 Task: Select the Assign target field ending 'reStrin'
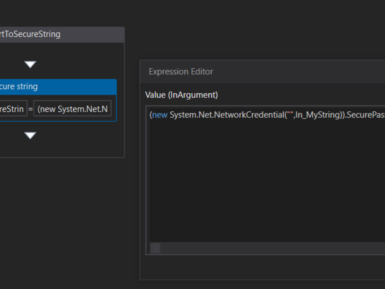13,109
